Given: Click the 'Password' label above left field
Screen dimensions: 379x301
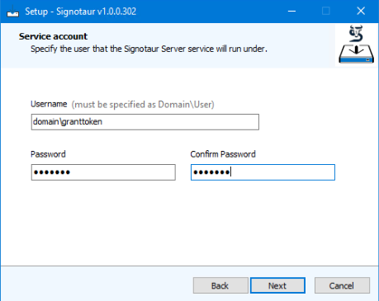Looking at the screenshot, I should coord(48,154).
